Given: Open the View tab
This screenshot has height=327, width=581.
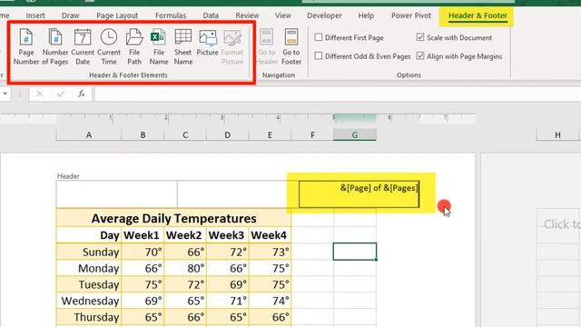Looking at the screenshot, I should click(x=282, y=15).
